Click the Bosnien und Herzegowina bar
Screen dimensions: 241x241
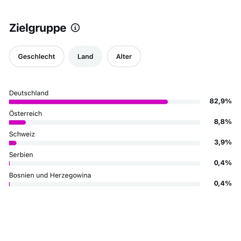pos(104,184)
